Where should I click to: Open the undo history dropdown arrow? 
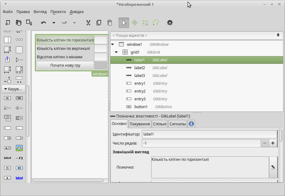tap(54, 22)
